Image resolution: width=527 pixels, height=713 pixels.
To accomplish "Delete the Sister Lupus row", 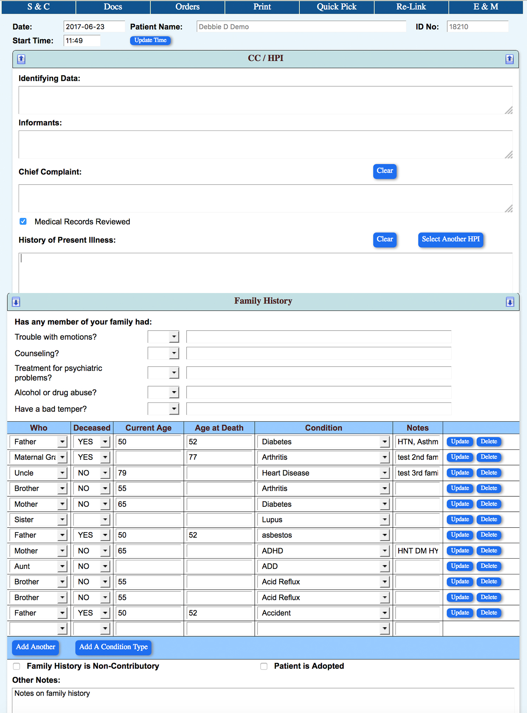I will (x=489, y=520).
